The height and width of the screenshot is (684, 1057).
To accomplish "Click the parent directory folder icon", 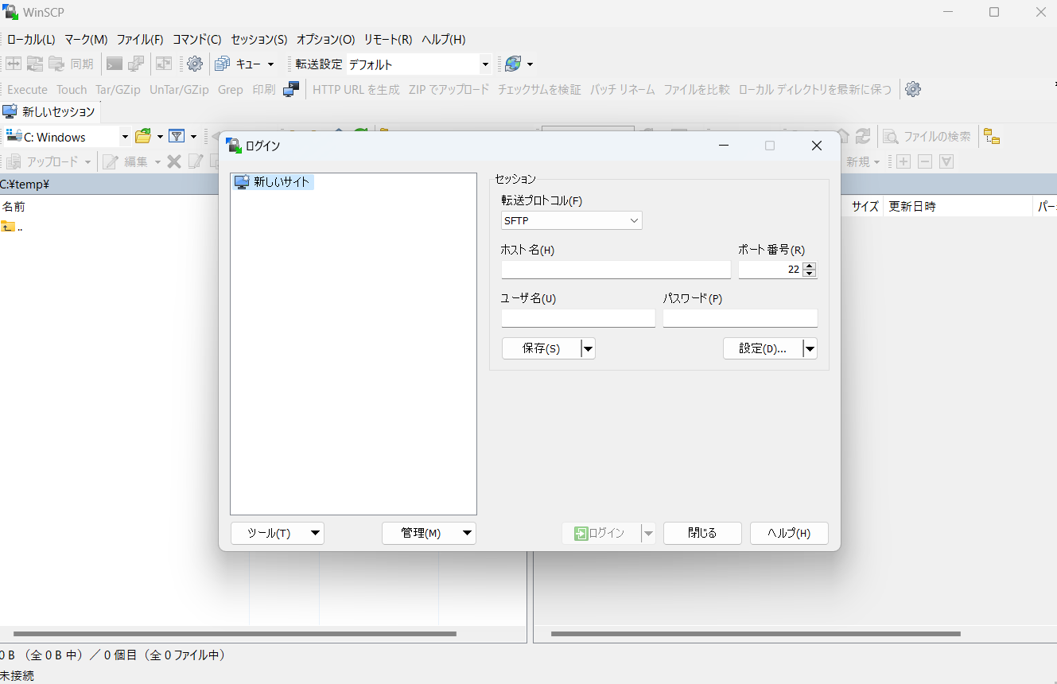I will tap(8, 227).
